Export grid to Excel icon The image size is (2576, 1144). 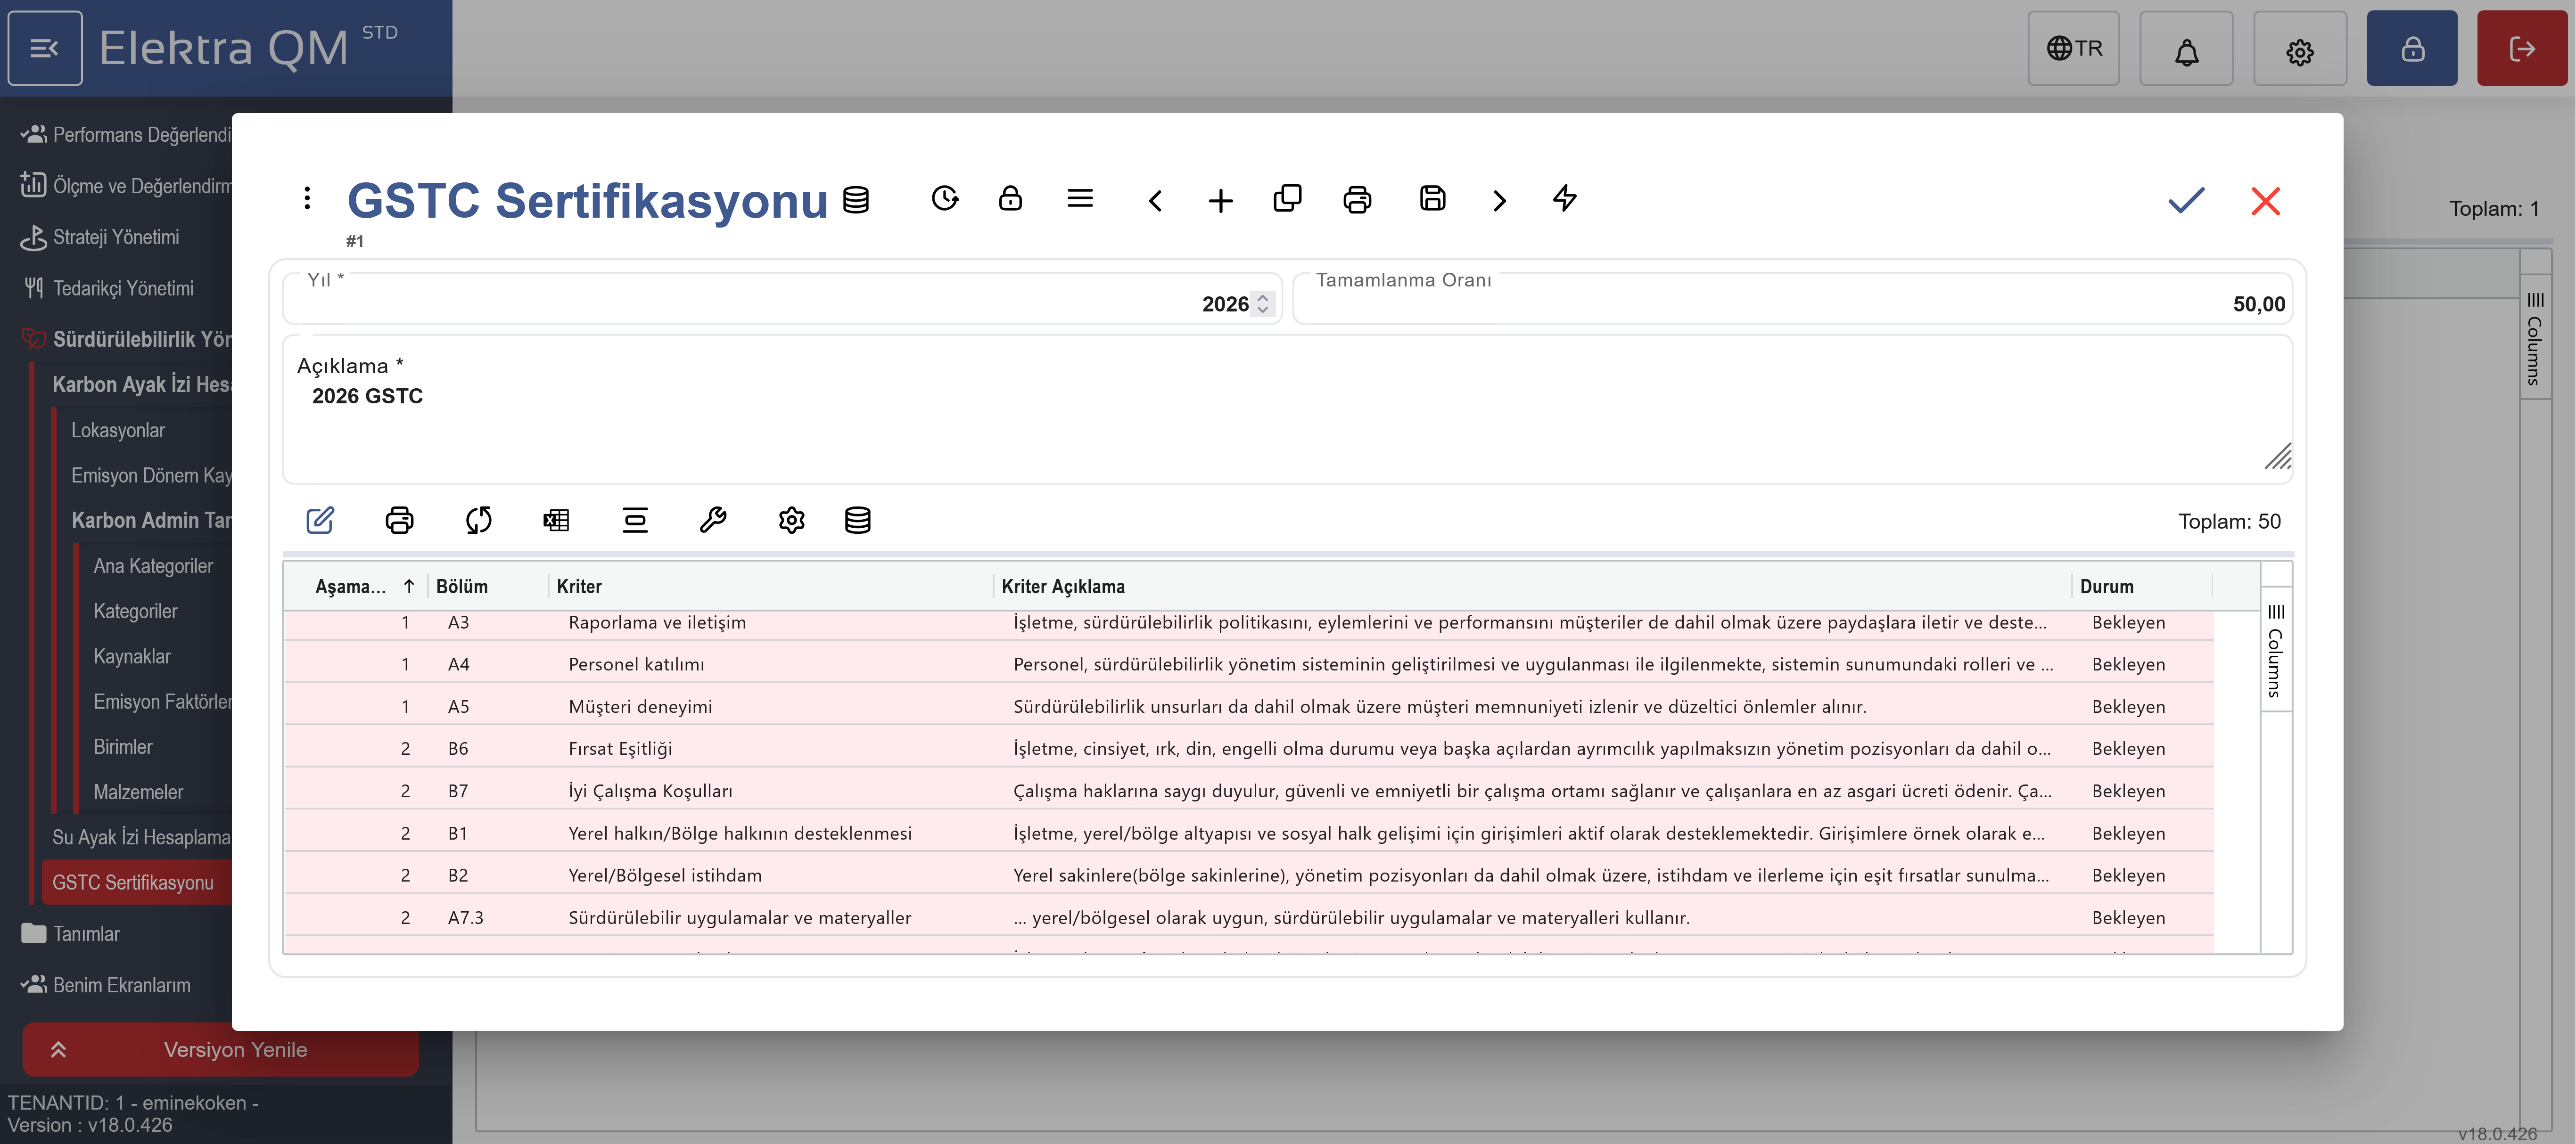[556, 520]
